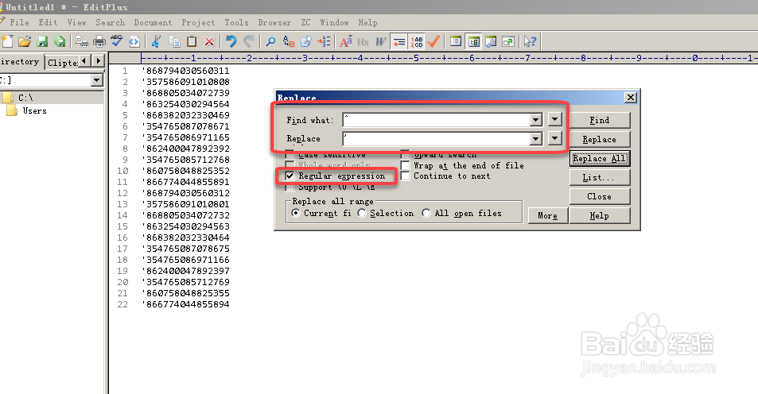Click the Replace input field
The image size is (758, 394).
pos(436,139)
